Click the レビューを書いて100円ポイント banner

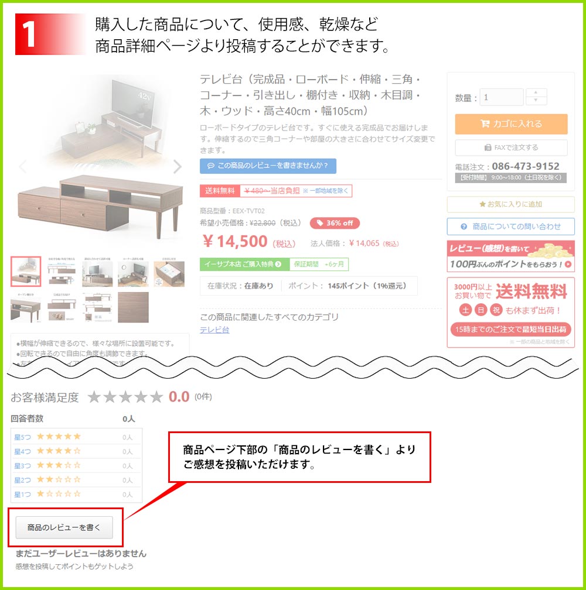[x=510, y=256]
